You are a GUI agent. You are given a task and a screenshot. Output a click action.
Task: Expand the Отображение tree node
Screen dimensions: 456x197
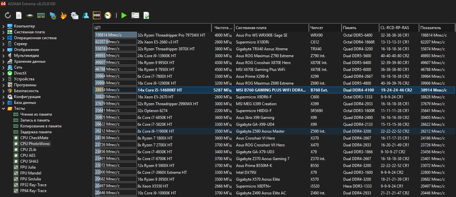(3, 50)
